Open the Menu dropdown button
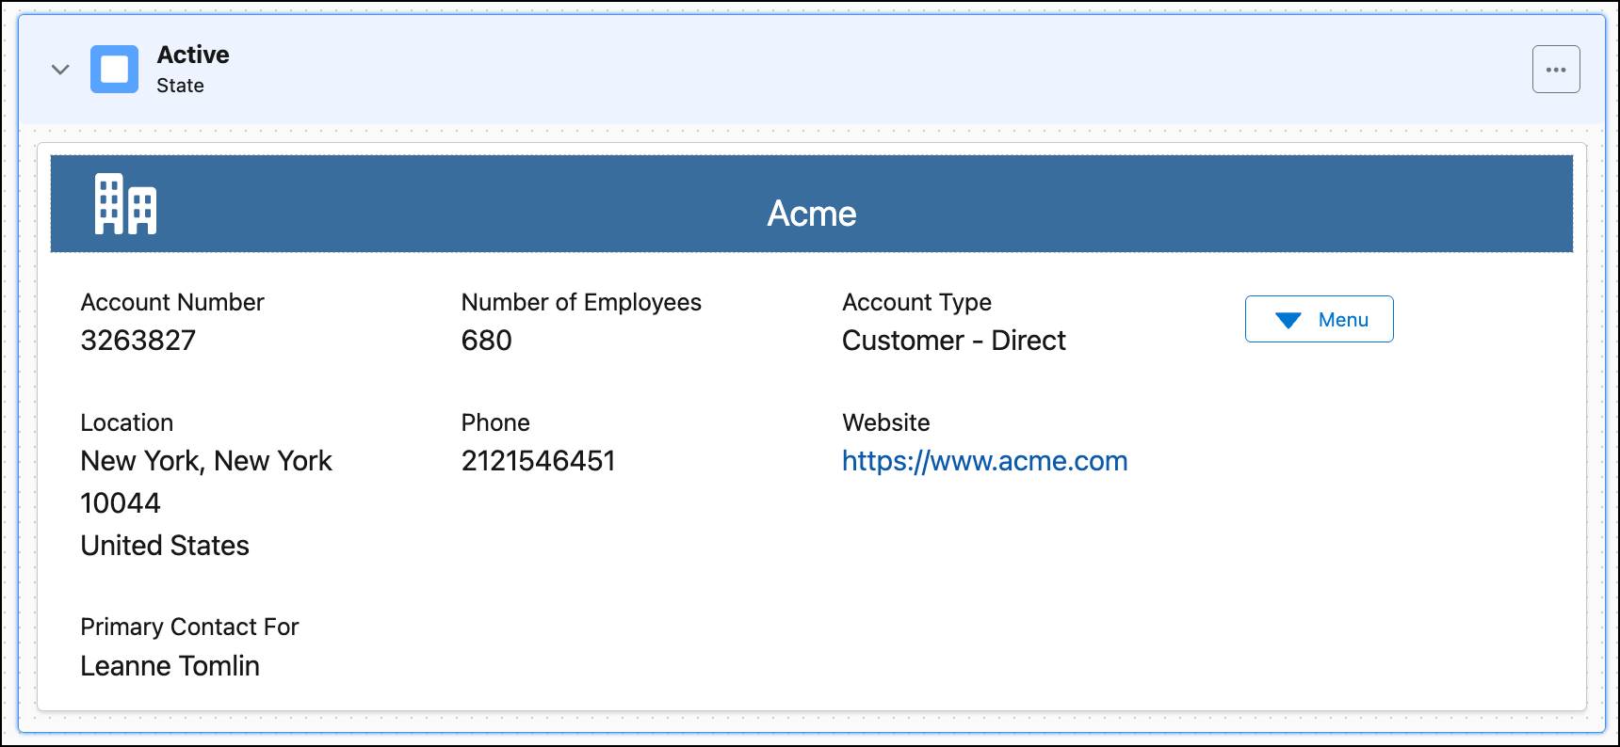This screenshot has height=747, width=1620. (x=1319, y=319)
